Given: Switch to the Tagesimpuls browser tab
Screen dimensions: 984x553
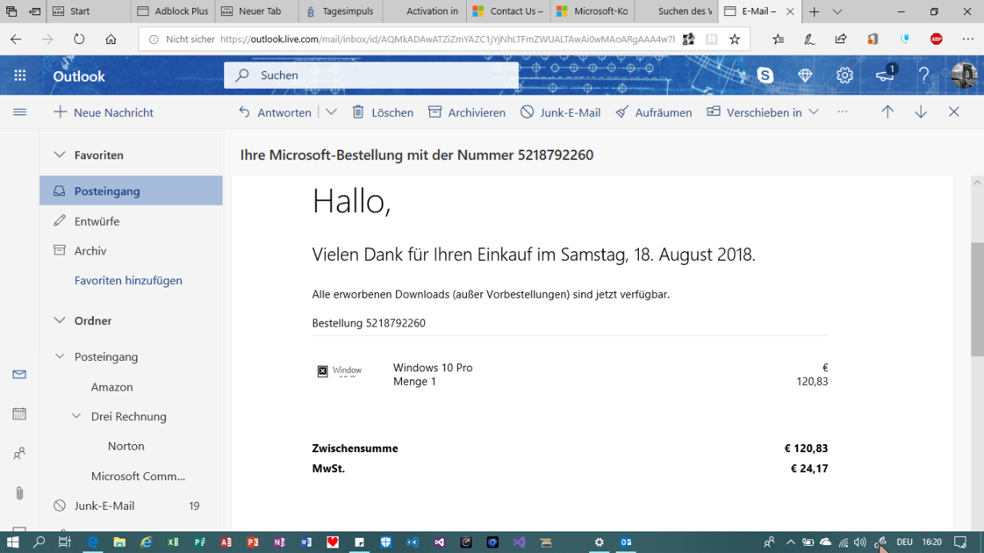Looking at the screenshot, I should click(x=340, y=11).
